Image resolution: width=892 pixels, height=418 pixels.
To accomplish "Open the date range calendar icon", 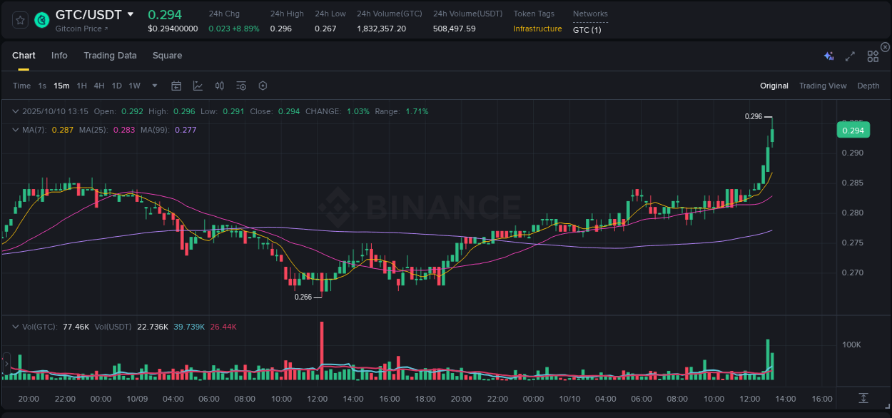I will click(x=176, y=86).
